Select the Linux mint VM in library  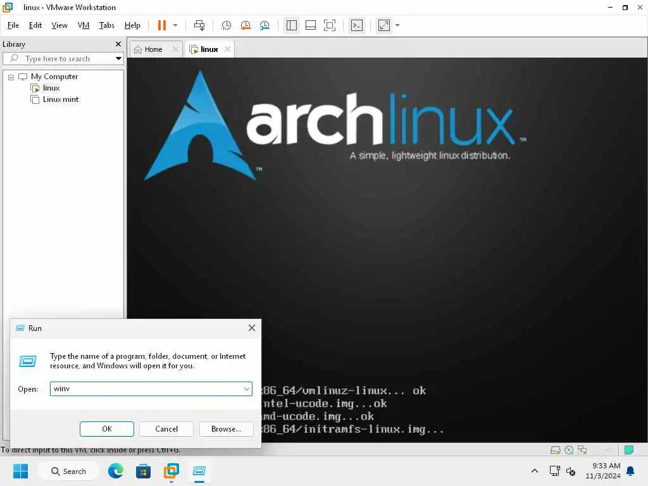(x=60, y=99)
